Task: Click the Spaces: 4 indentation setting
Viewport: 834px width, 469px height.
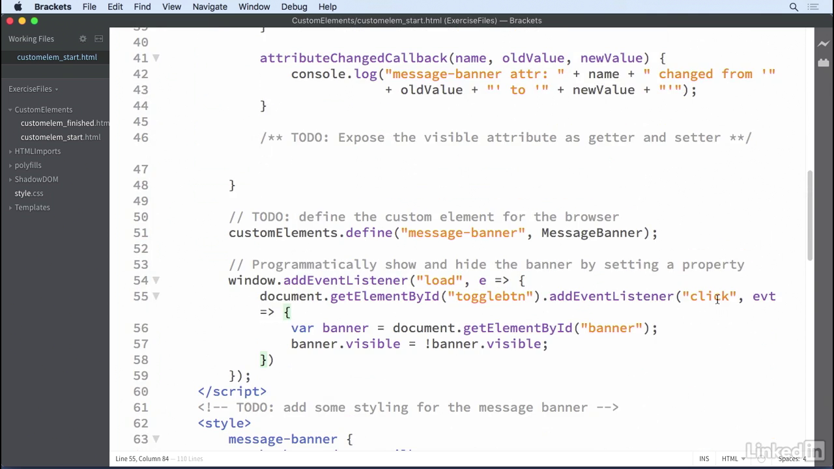Action: (x=792, y=459)
